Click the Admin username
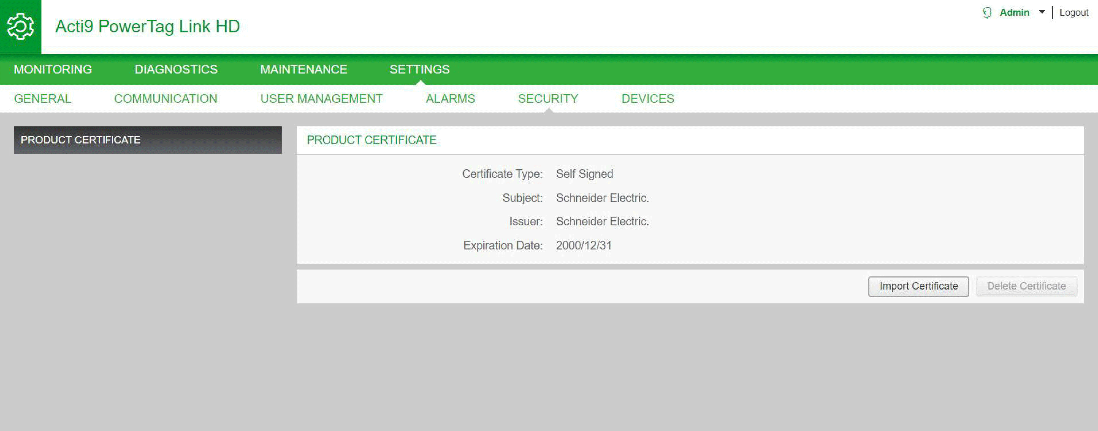The height and width of the screenshot is (431, 1098). (x=1014, y=13)
